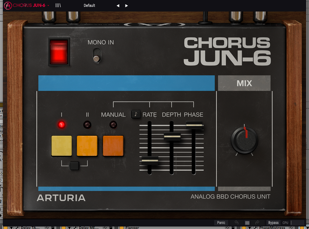Toggle the tempo sync note button
Screen dimensions: 309x229
[136, 114]
